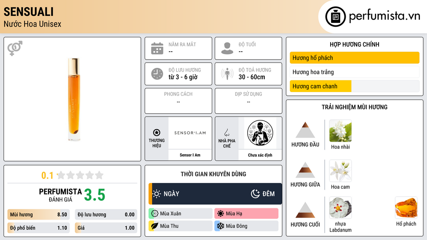Click the perfumista.vn site name

coord(384,16)
